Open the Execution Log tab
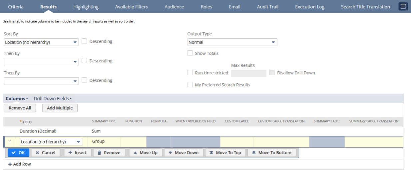 pos(310,7)
